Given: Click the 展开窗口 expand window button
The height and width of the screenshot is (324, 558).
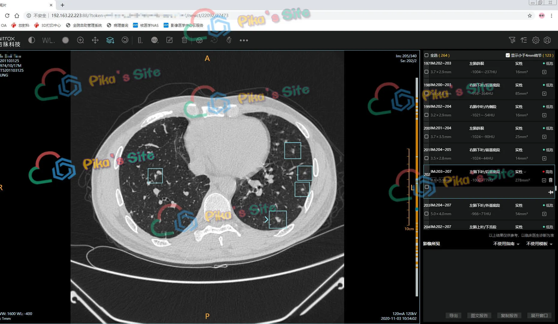Looking at the screenshot, I should tap(539, 316).
